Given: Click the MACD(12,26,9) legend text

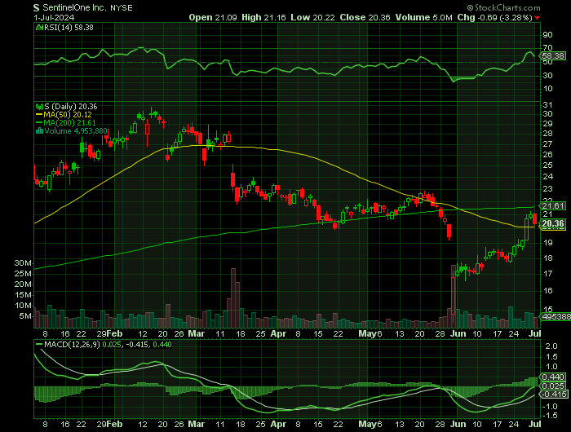Looking at the screenshot, I should [x=72, y=344].
